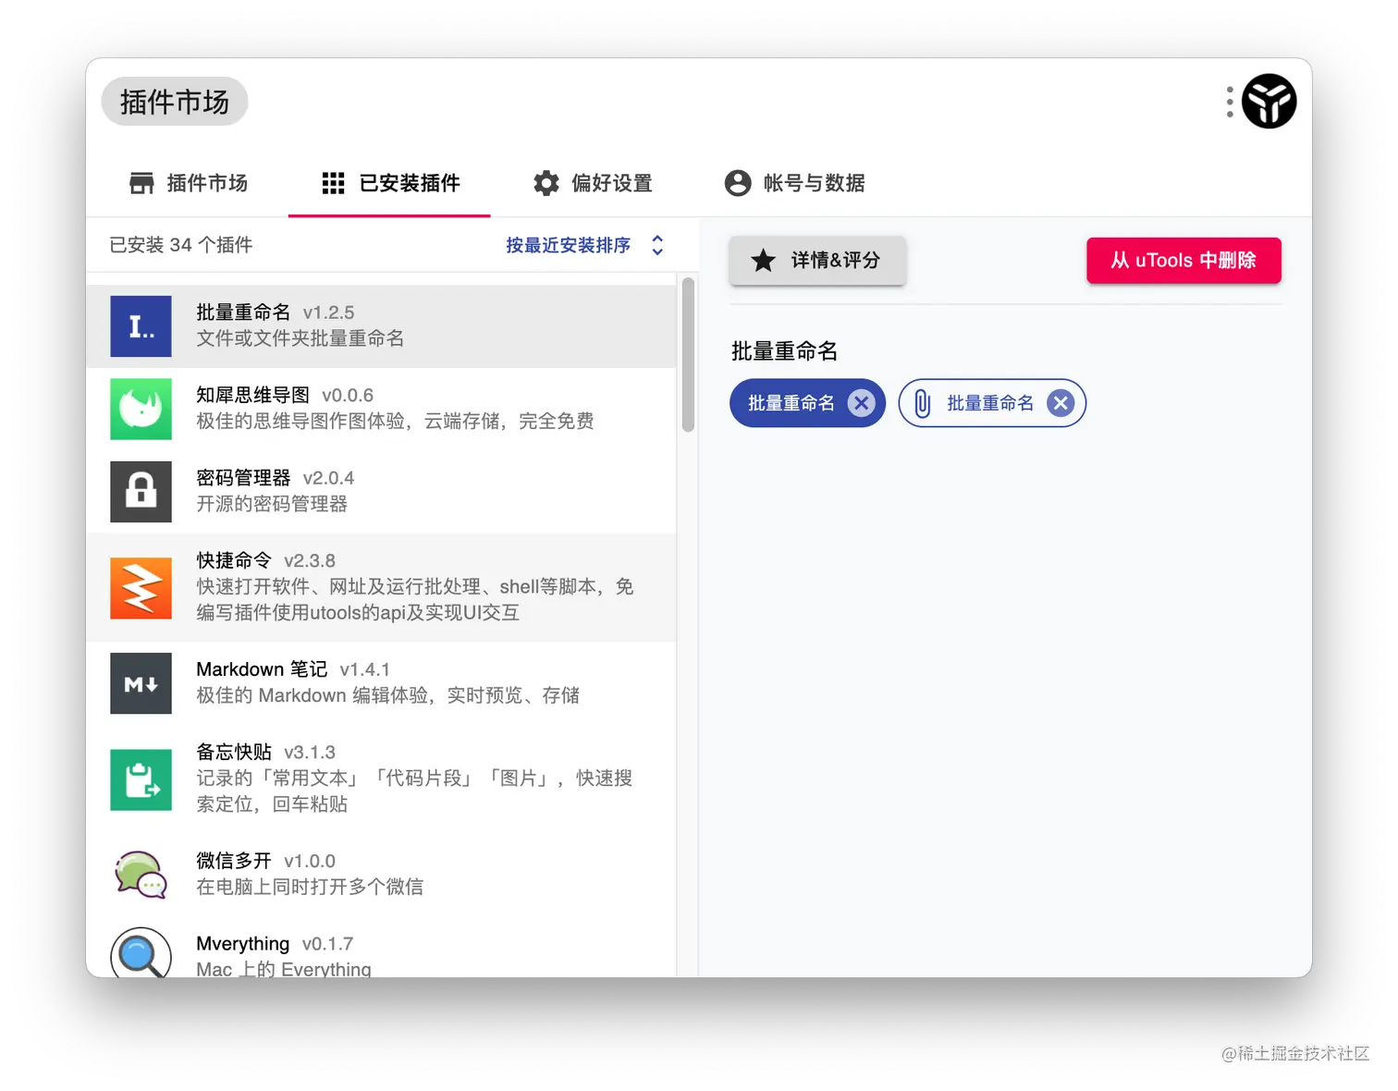The width and height of the screenshot is (1398, 1091).
Task: Remove the solid blue 批量重命名 keyword tag
Action: click(861, 403)
